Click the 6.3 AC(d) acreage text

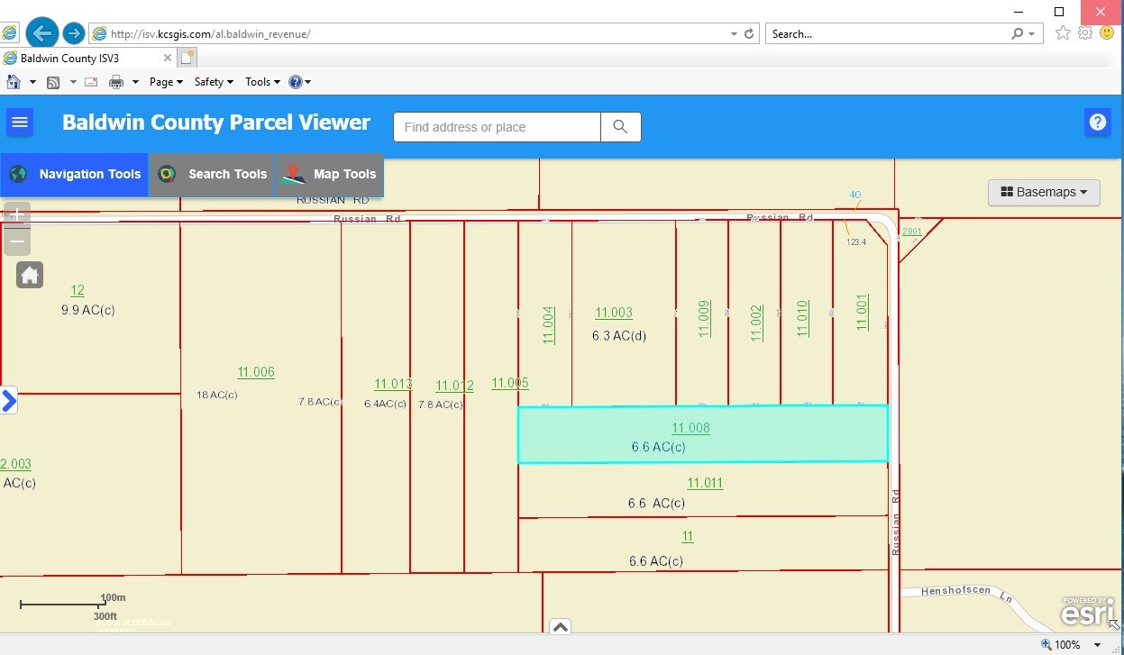[x=619, y=335]
